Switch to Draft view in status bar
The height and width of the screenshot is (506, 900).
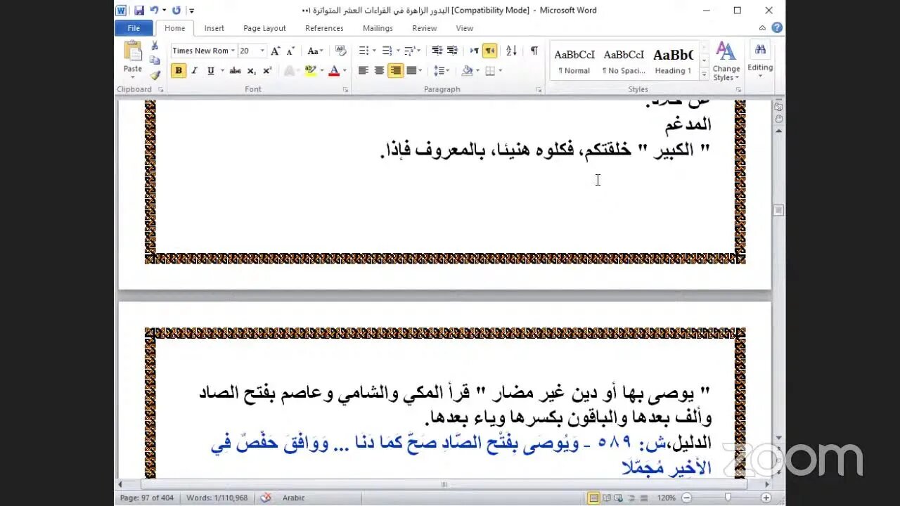643,498
